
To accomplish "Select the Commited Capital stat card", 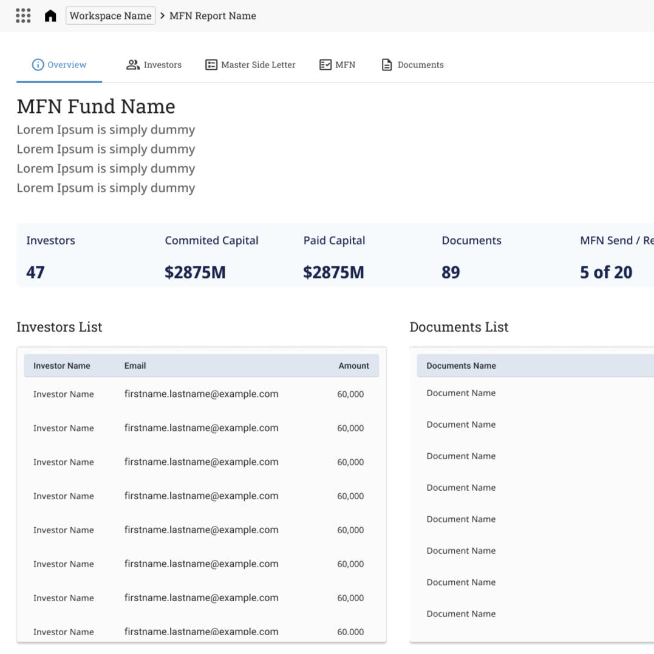I will tap(211, 256).
